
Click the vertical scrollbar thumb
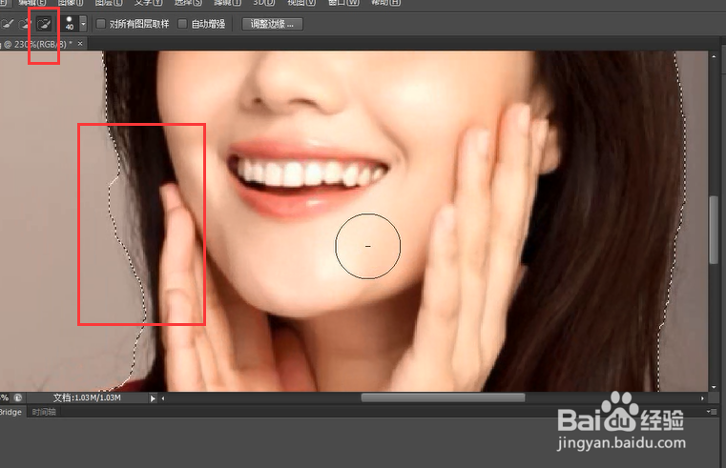click(x=714, y=230)
